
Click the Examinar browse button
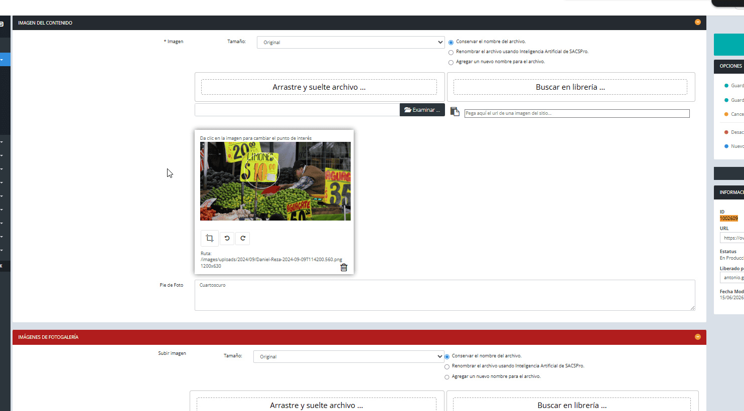[x=422, y=110]
